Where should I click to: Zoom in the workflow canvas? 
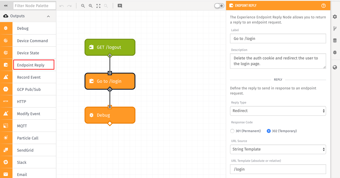tap(91, 6)
